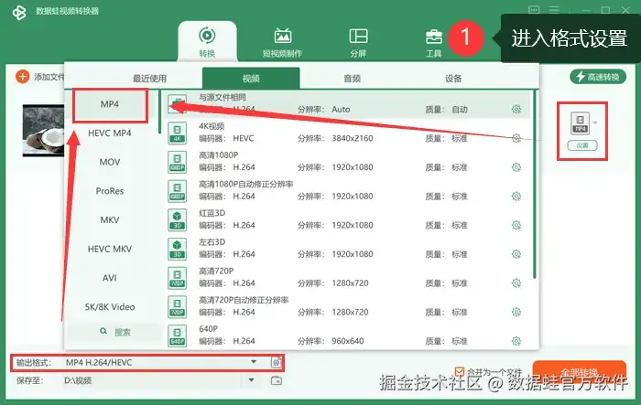Click the orange 添加文件 plus icon

(x=22, y=77)
